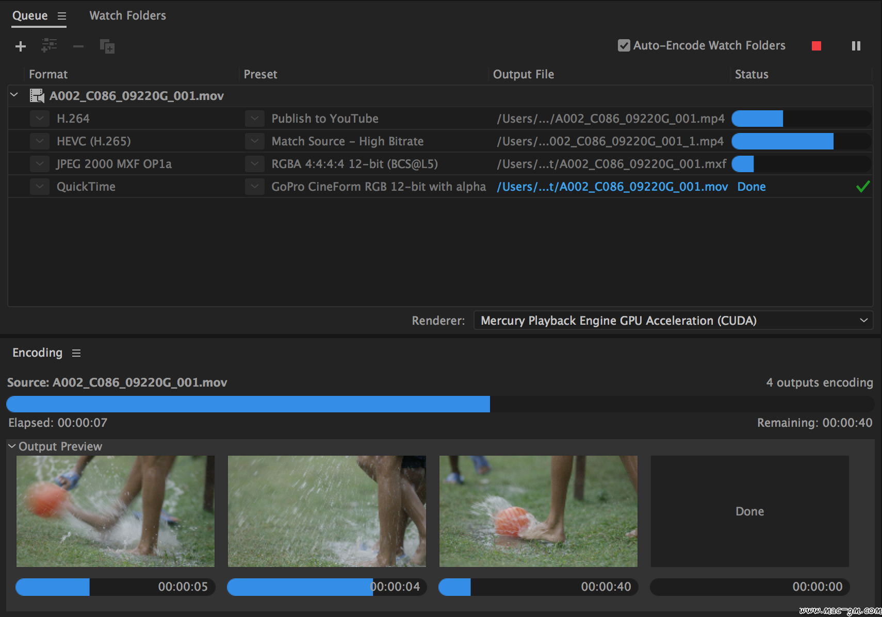Click GoPro CineForm RGB 12-bit with alpha preset
The width and height of the screenshot is (882, 617).
tap(379, 187)
